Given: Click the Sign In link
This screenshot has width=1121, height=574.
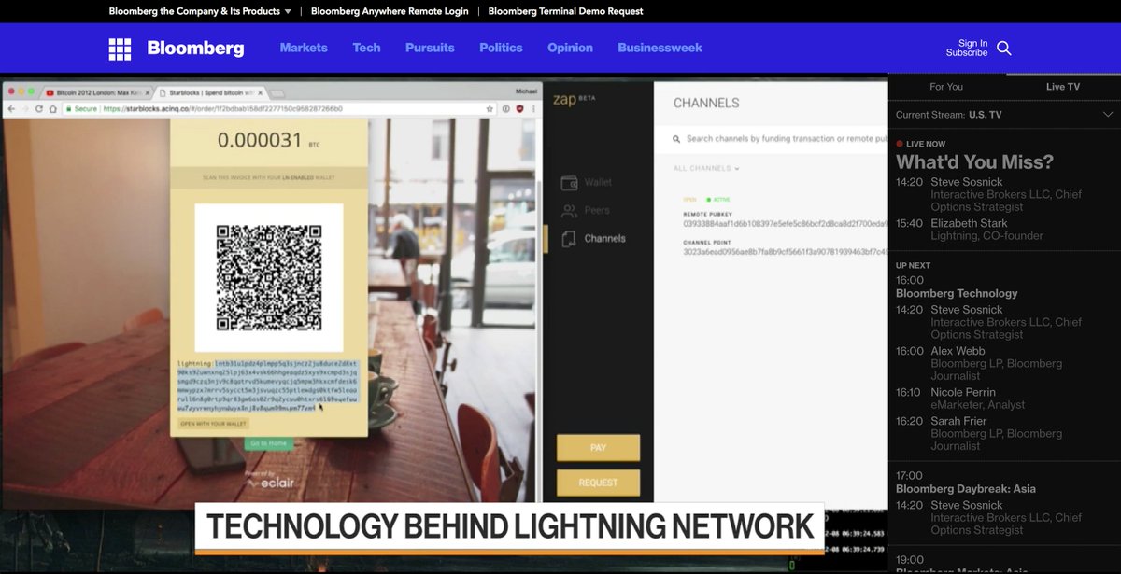Looking at the screenshot, I should tap(972, 43).
